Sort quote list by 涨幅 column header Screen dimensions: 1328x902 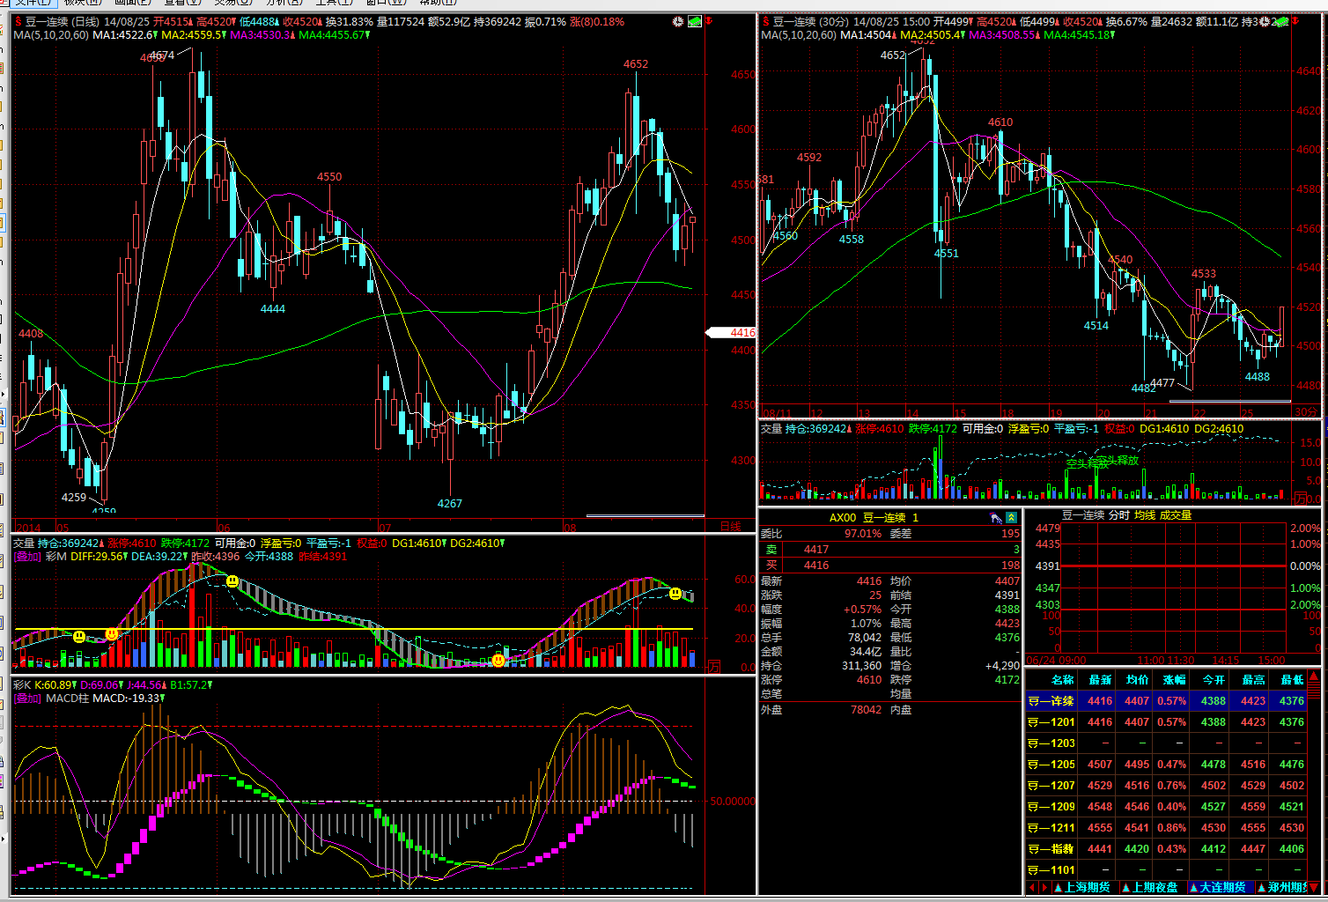[1174, 680]
